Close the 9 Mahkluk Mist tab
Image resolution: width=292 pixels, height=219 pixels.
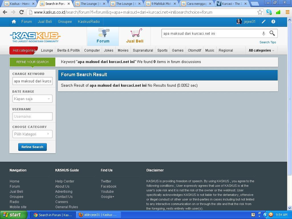[175, 4]
